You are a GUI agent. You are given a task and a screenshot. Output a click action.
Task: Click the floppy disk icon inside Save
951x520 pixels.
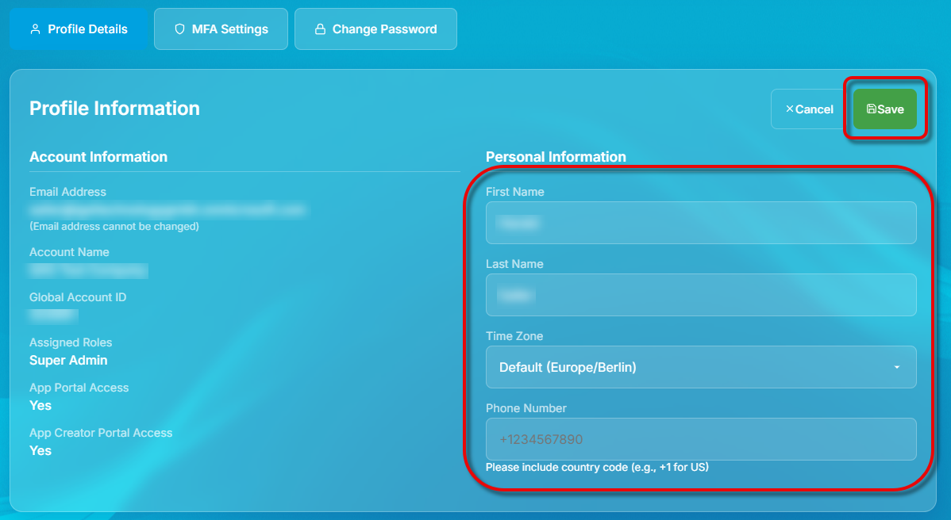point(871,109)
